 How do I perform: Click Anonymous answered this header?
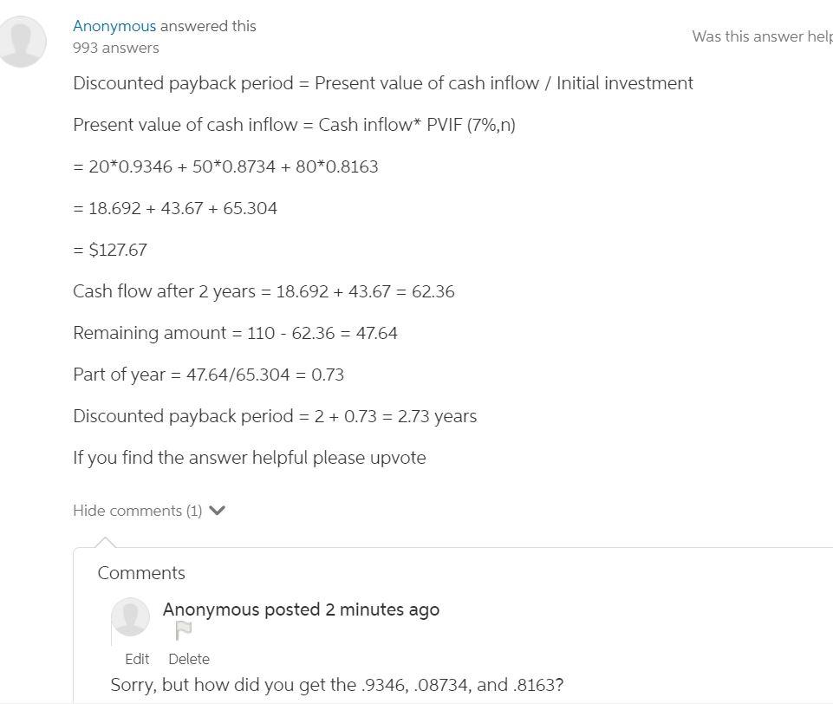click(x=165, y=25)
